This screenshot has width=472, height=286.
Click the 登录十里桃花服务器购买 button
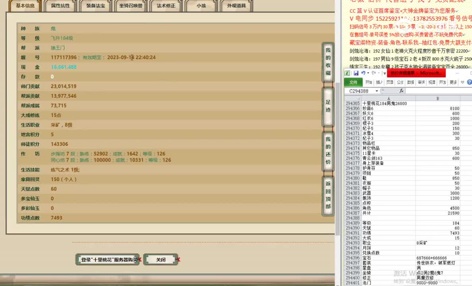coord(107,259)
